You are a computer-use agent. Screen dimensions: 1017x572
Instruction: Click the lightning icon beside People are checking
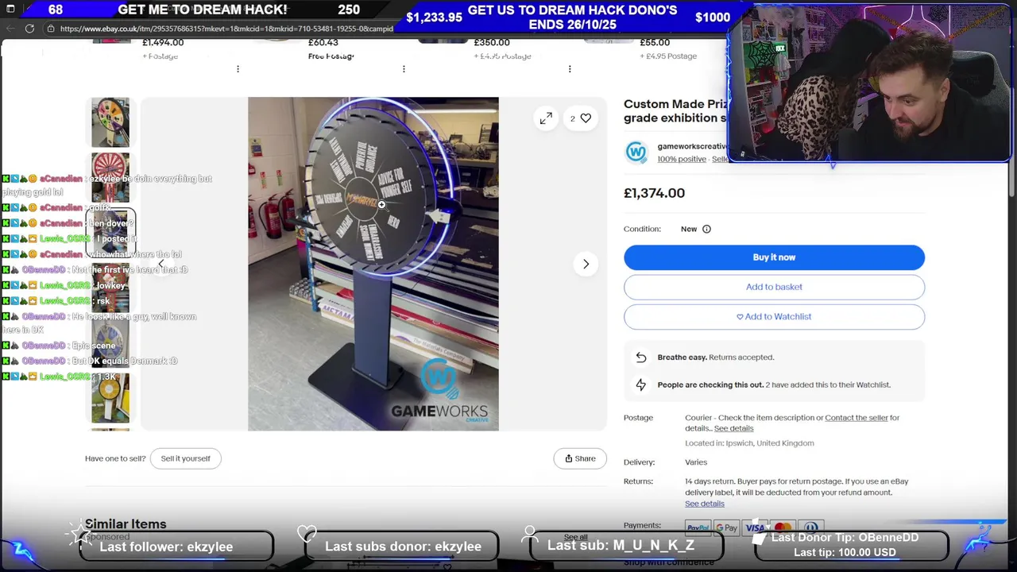click(x=641, y=385)
